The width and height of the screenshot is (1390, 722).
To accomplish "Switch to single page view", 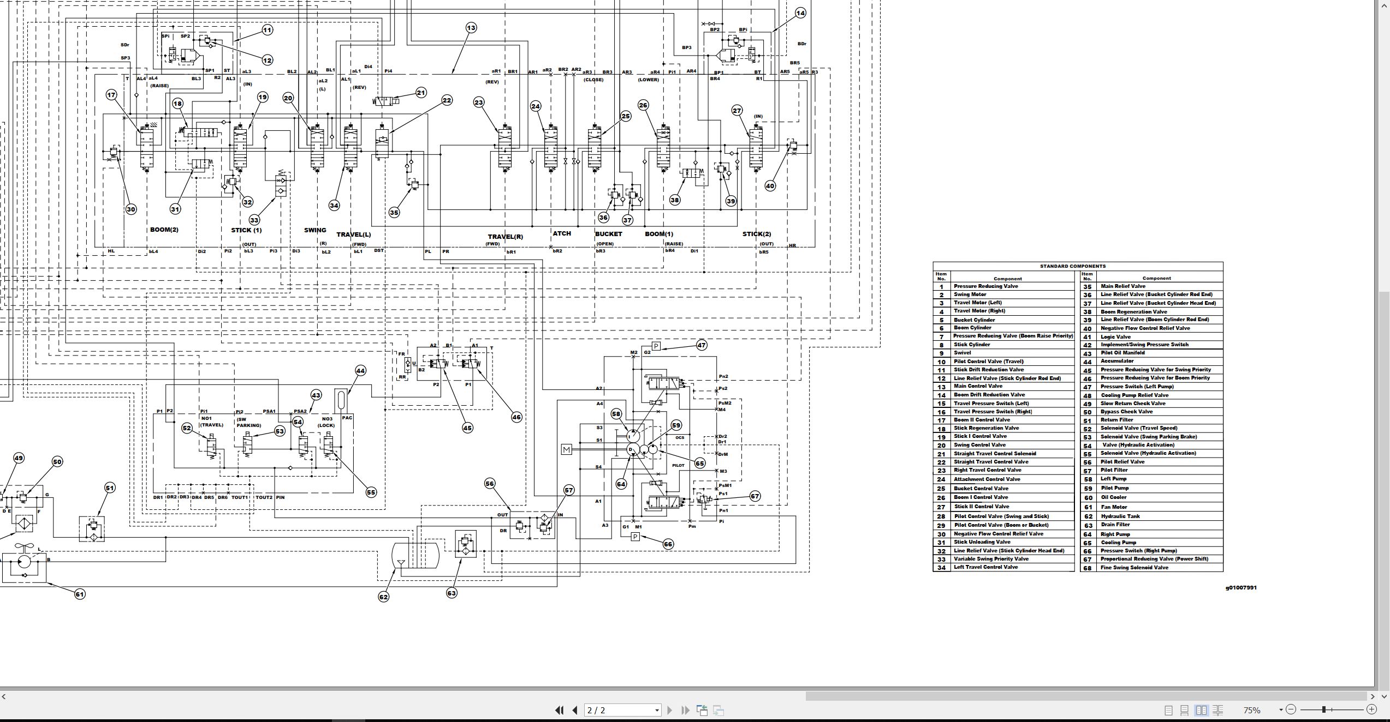I will [x=1168, y=710].
